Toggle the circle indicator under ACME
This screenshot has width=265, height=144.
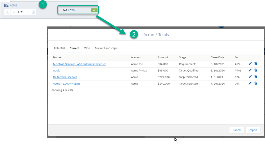[27, 12]
